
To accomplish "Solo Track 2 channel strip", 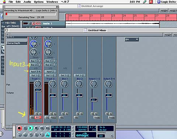I will (55, 114).
